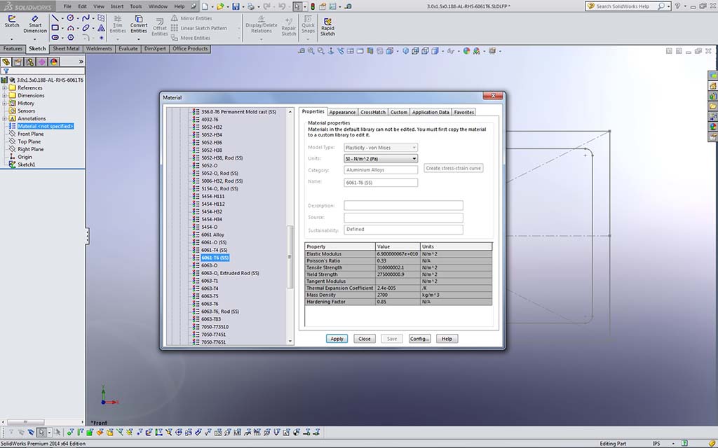Switch to the Appearance tab

tap(342, 112)
